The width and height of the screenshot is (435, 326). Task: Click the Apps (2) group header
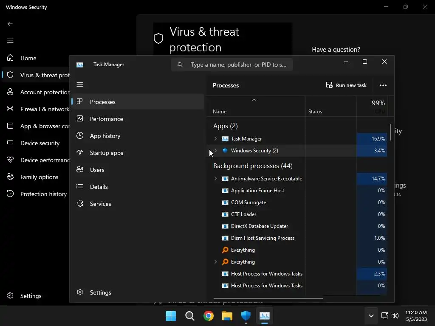(x=225, y=126)
